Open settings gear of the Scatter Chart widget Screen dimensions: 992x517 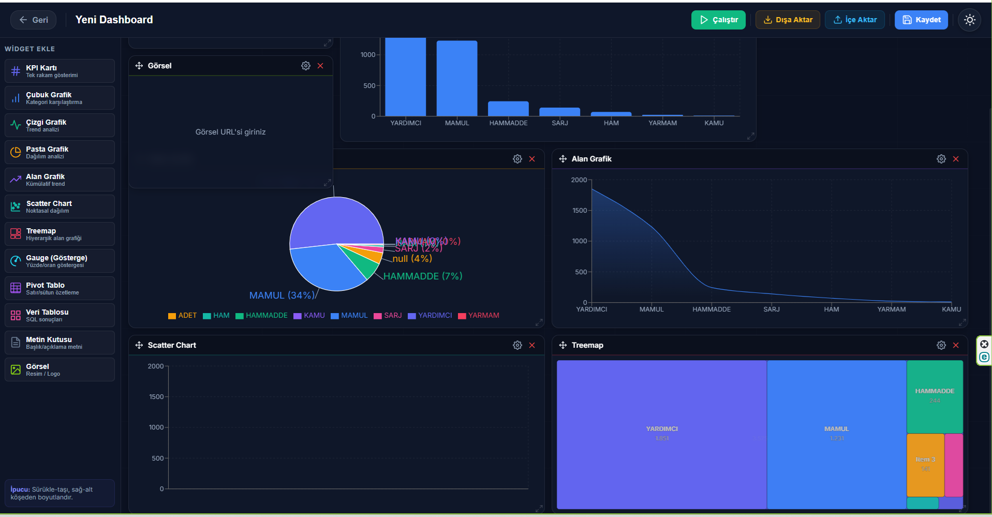pos(517,345)
